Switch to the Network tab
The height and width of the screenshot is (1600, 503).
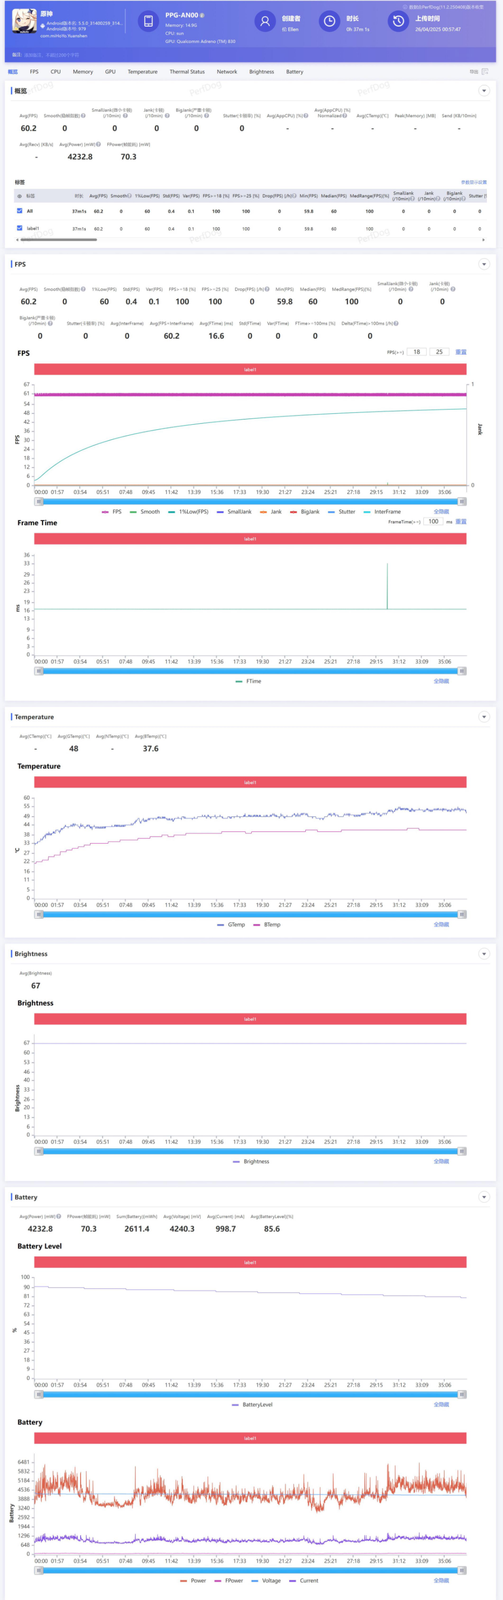point(227,72)
